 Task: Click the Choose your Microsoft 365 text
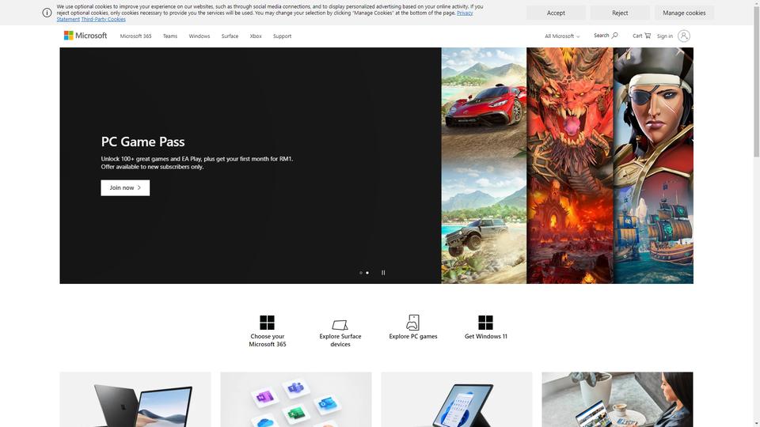tap(268, 340)
